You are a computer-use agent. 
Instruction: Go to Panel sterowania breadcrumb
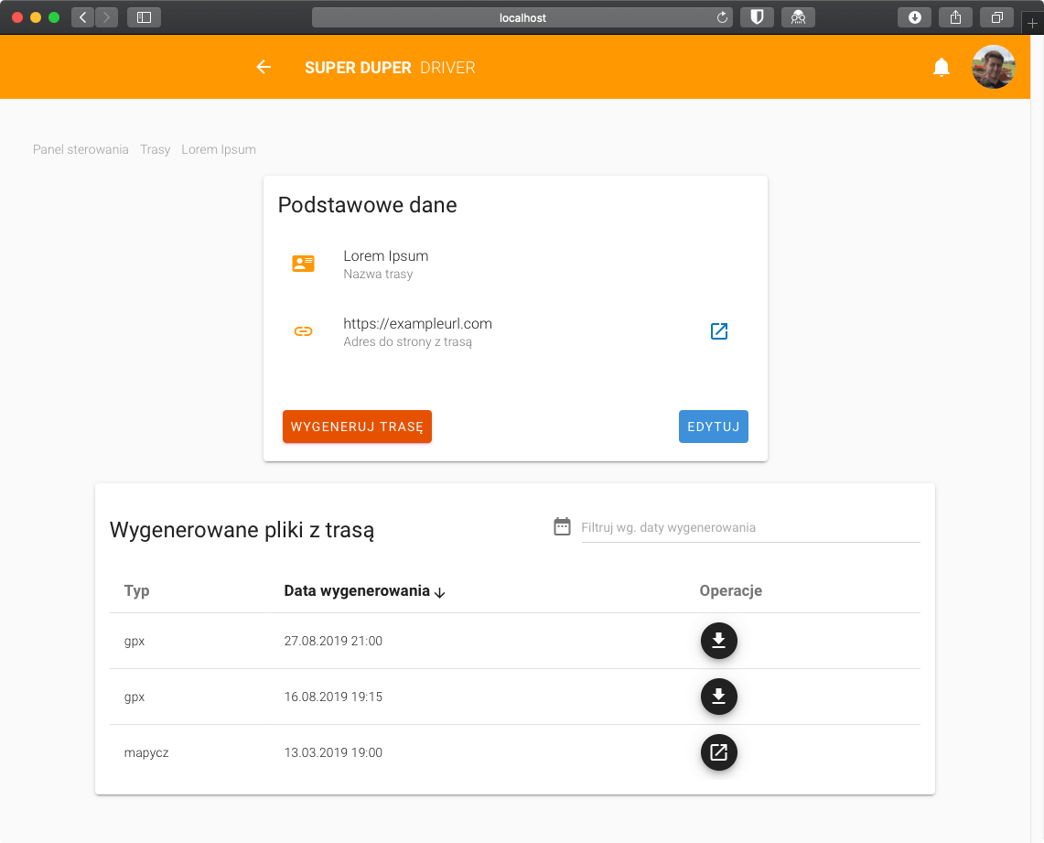coord(81,149)
